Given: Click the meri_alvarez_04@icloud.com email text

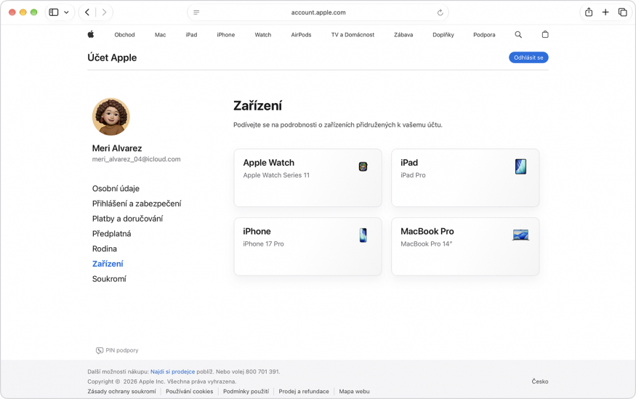Looking at the screenshot, I should pyautogui.click(x=137, y=159).
